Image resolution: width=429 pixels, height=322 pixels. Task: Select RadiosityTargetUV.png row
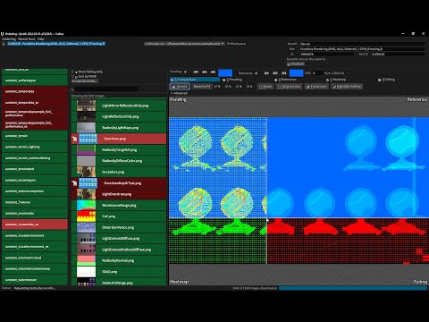coord(119,149)
